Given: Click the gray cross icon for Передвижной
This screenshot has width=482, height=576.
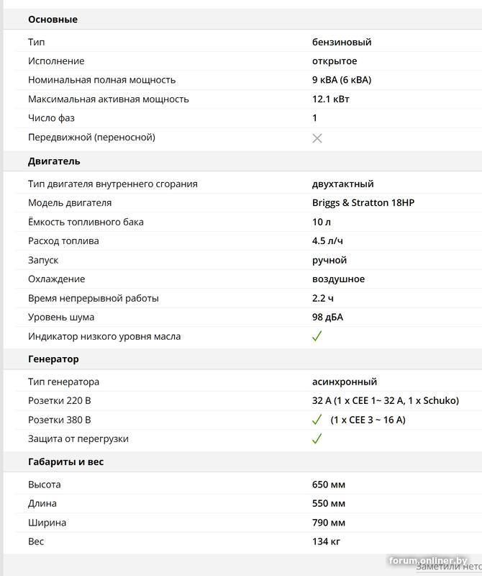Looking at the screenshot, I should [317, 138].
